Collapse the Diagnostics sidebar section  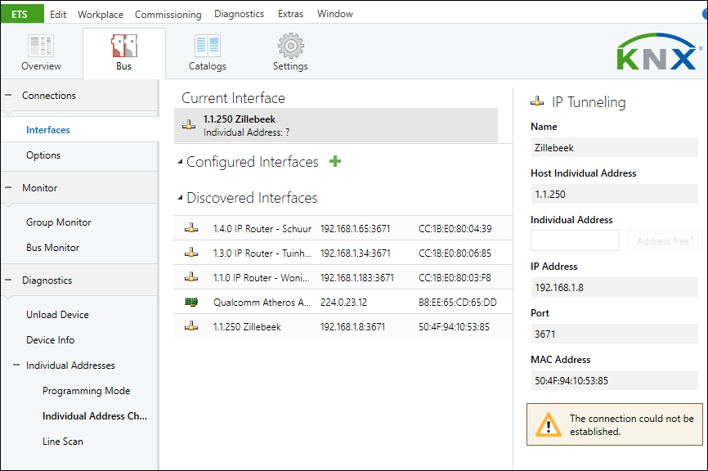(8, 280)
